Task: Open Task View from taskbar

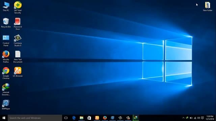Action: (66, 118)
